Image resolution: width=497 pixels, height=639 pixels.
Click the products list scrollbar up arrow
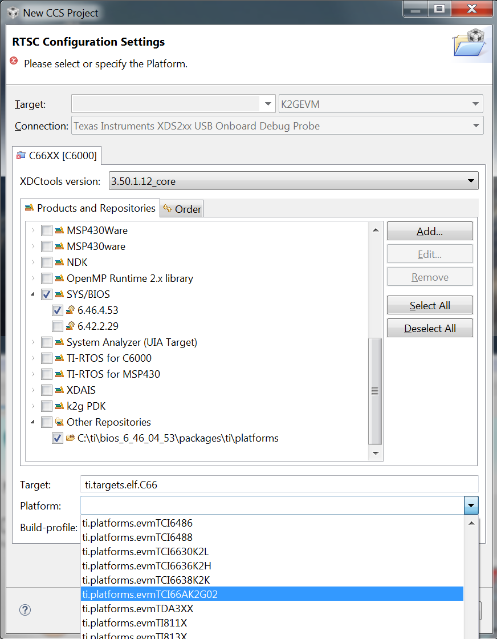(375, 230)
